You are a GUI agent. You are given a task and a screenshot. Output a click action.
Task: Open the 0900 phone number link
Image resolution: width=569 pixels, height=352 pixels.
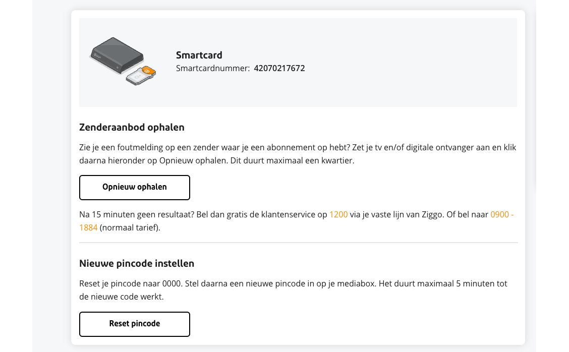pyautogui.click(x=502, y=214)
